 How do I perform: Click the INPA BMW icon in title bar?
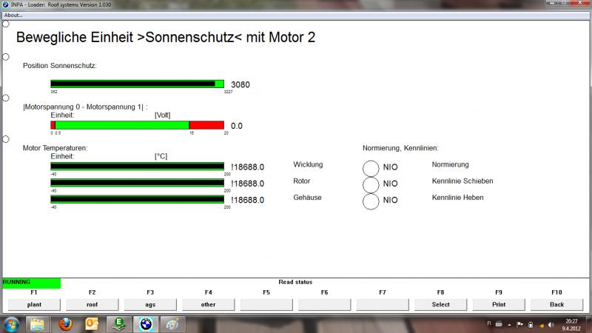5,4
